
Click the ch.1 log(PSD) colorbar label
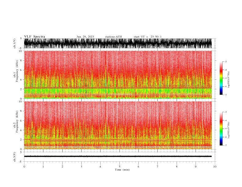pyautogui.click(x=229, y=80)
